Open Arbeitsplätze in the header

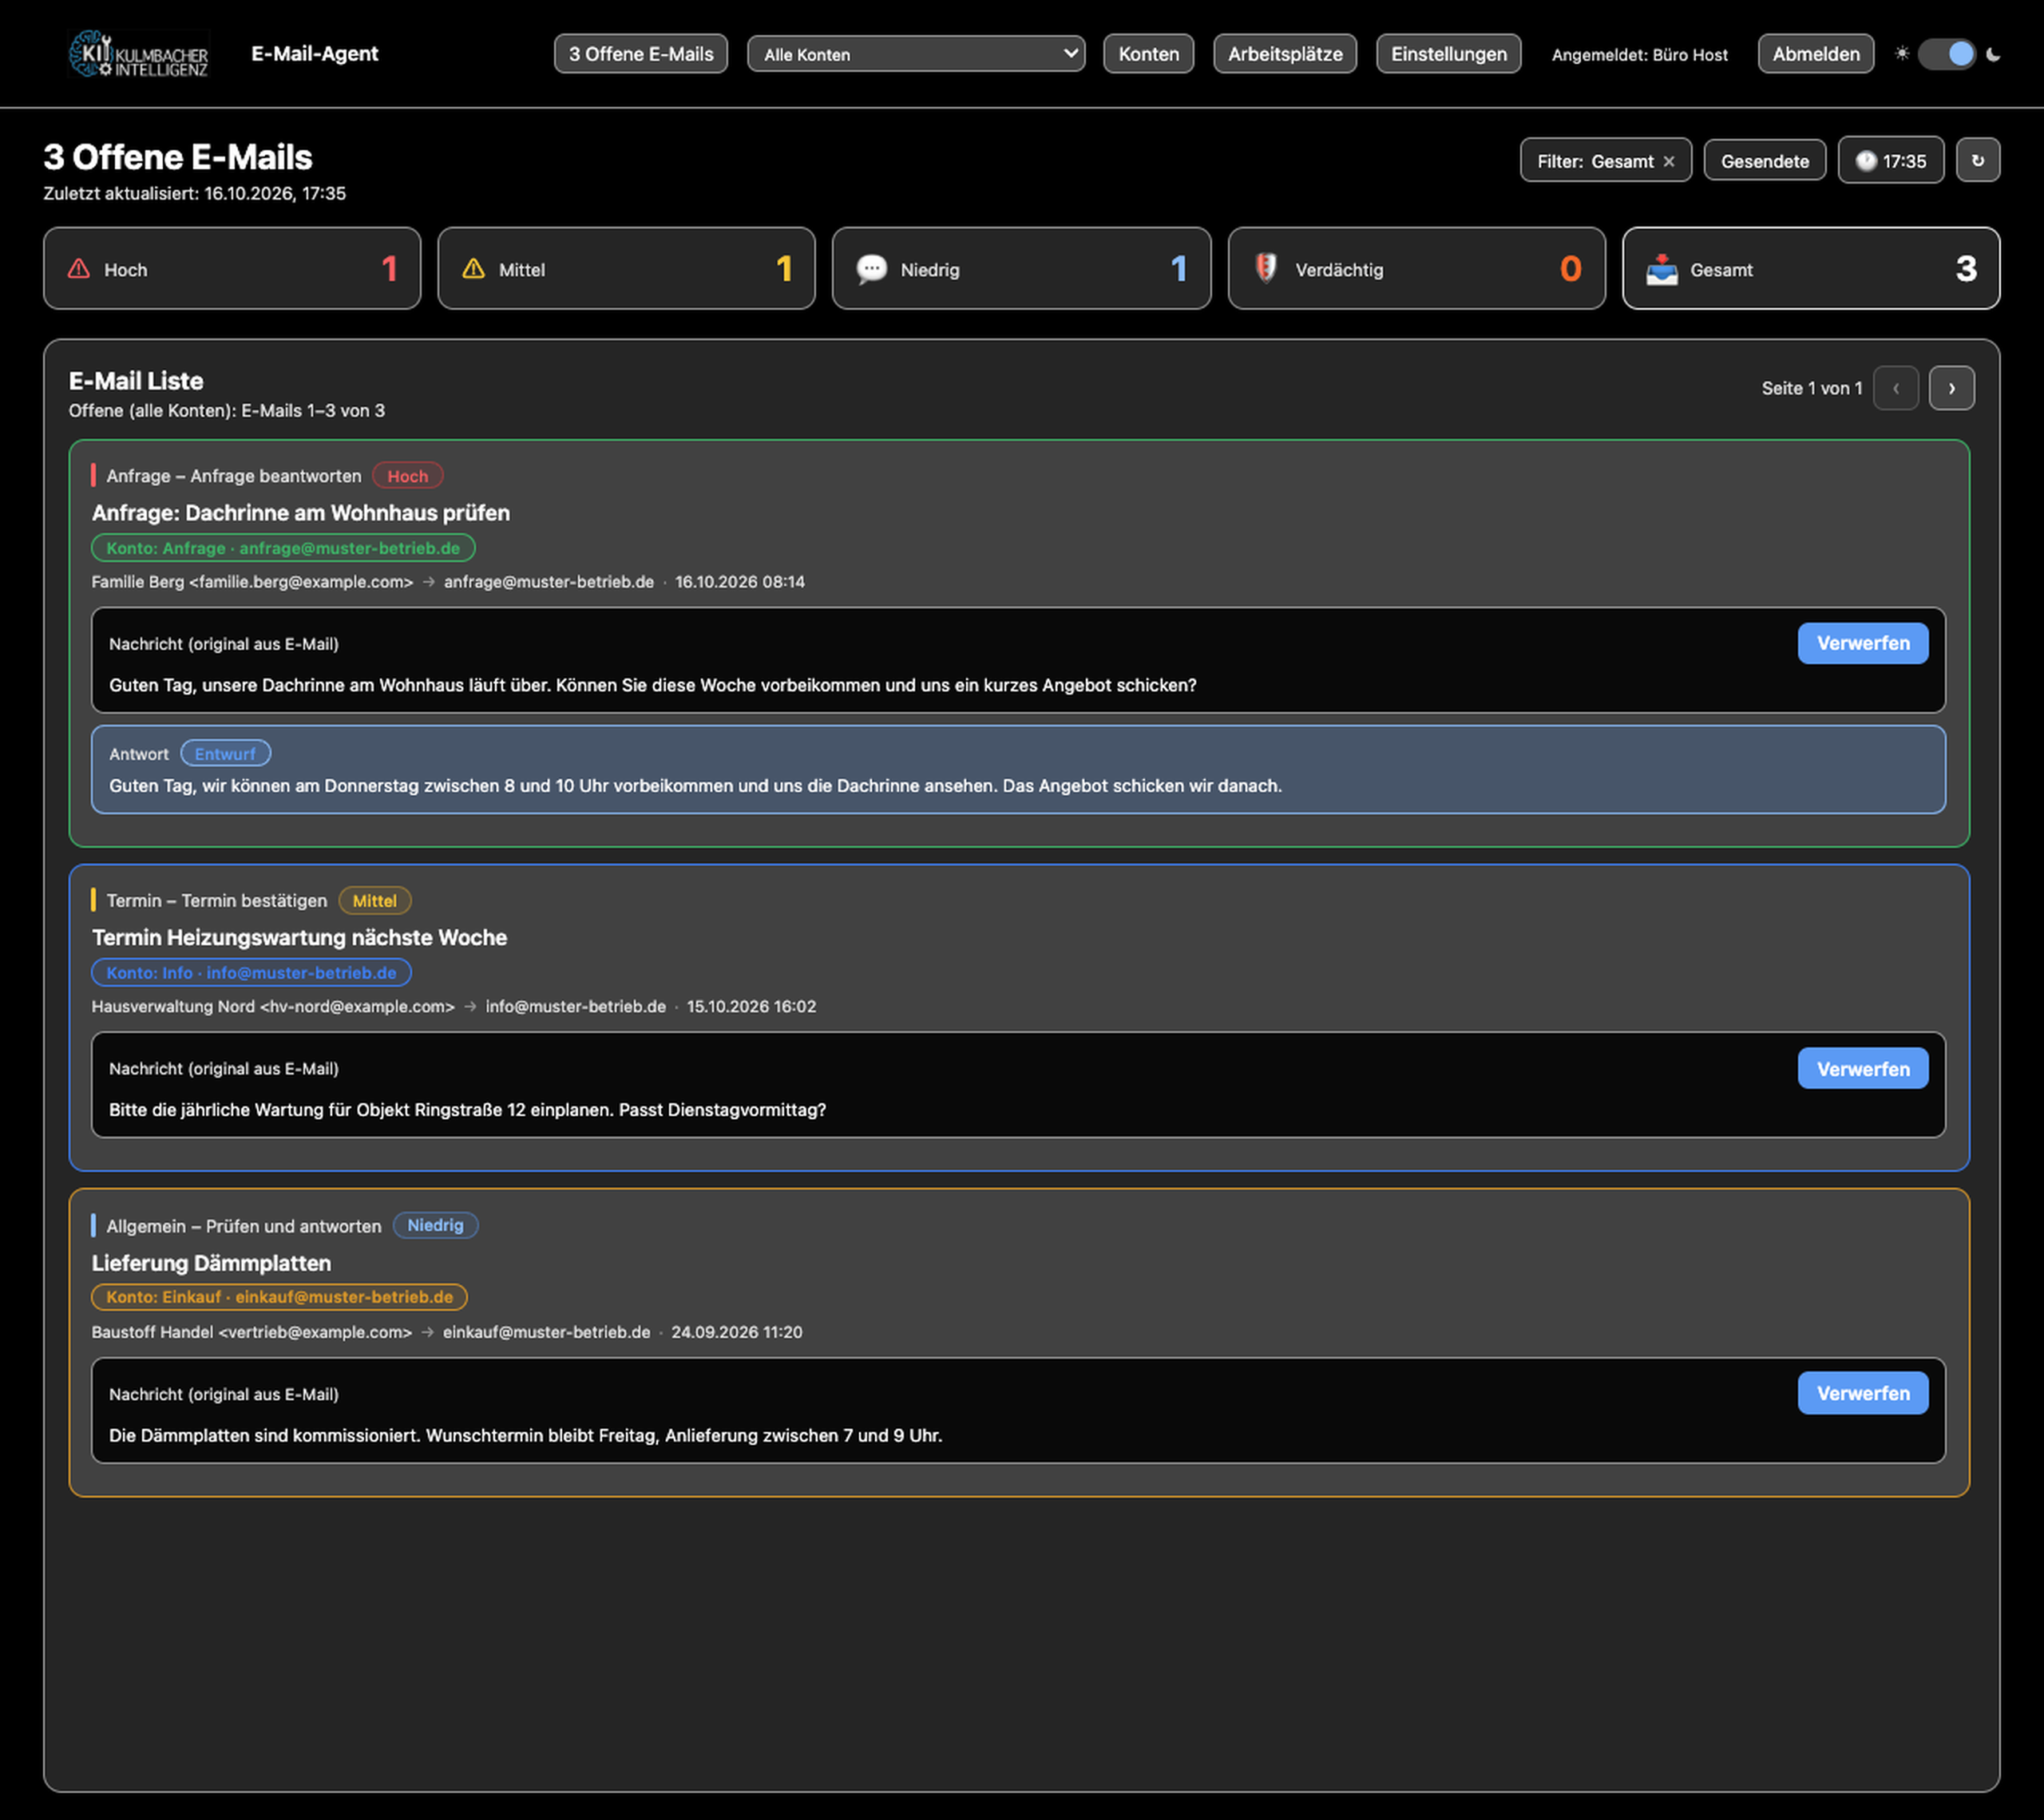[x=1284, y=54]
